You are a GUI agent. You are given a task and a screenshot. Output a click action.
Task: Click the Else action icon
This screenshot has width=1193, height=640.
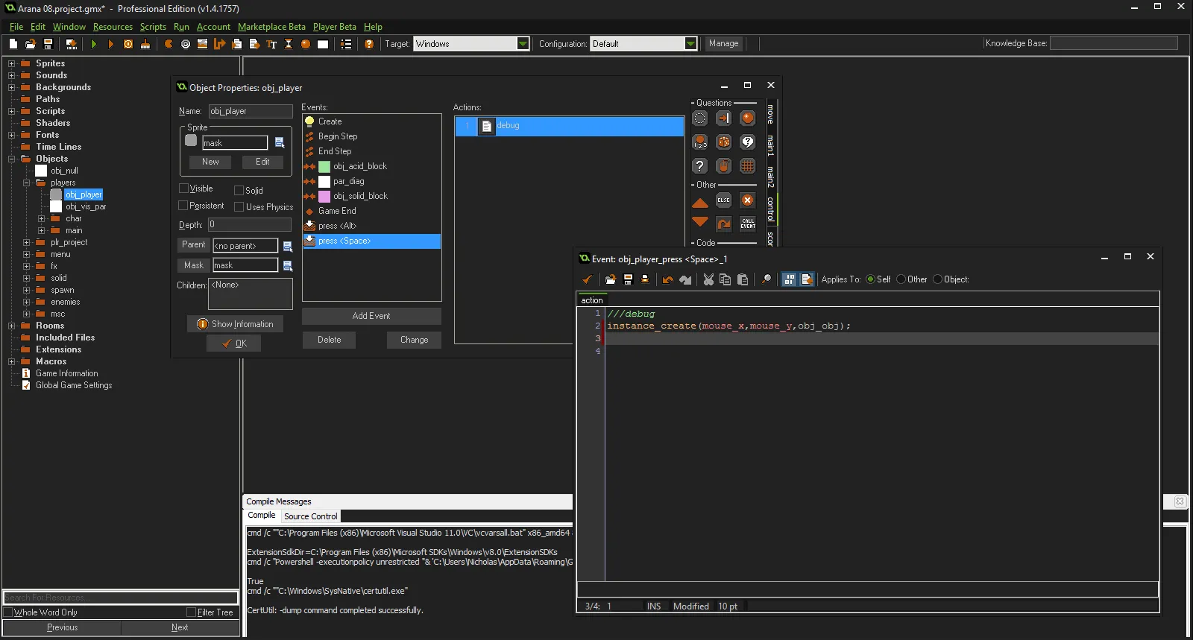pos(723,200)
